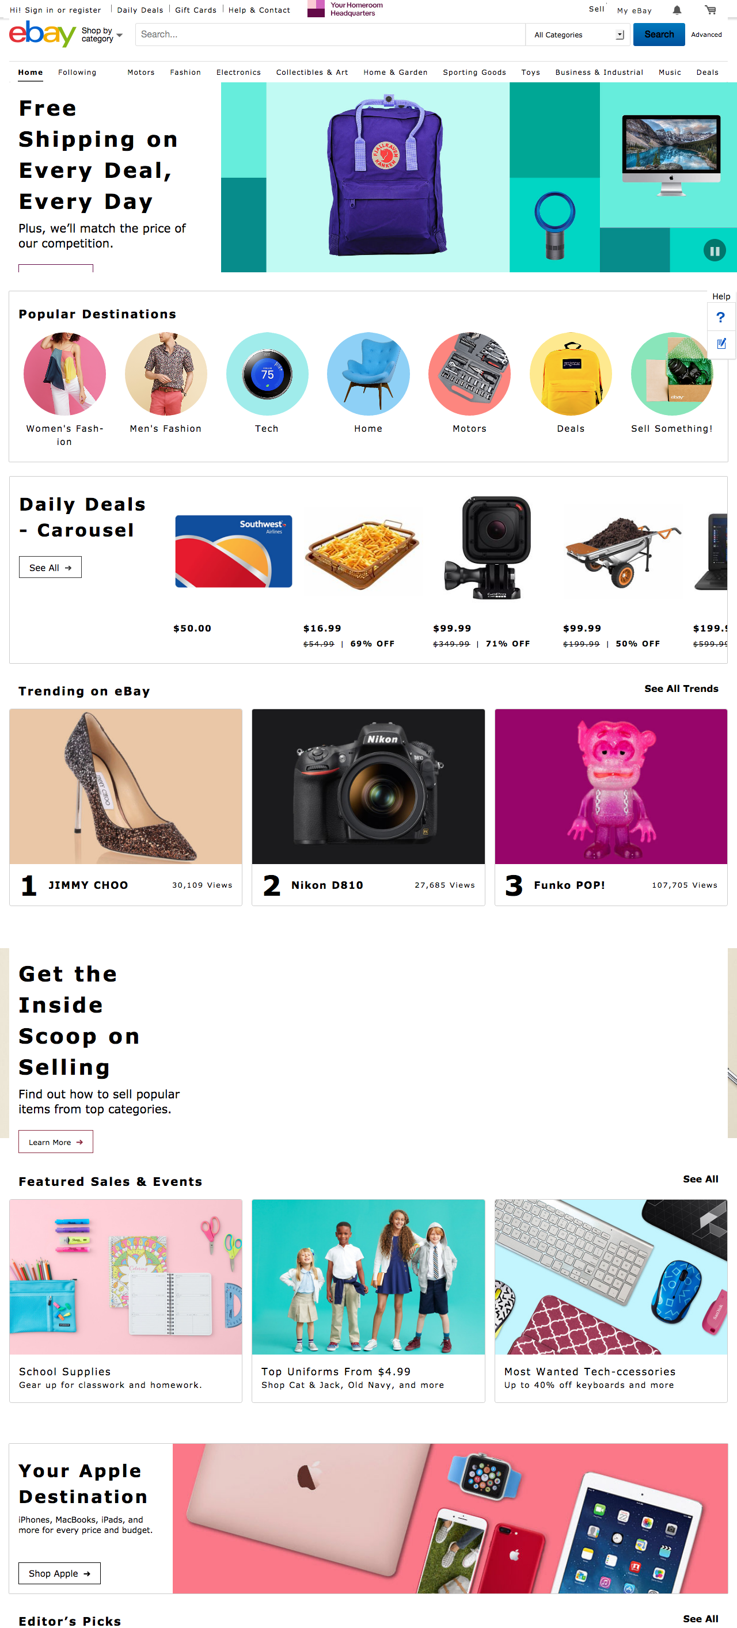Open the Tech thermostat destination
Image resolution: width=737 pixels, height=1628 pixels.
(x=267, y=374)
